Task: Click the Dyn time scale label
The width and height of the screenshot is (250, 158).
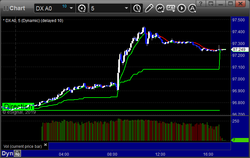Action: [x=8, y=153]
